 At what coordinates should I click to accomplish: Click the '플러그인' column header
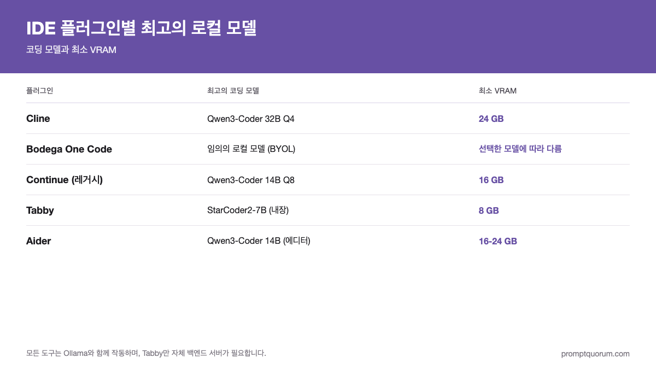39,91
